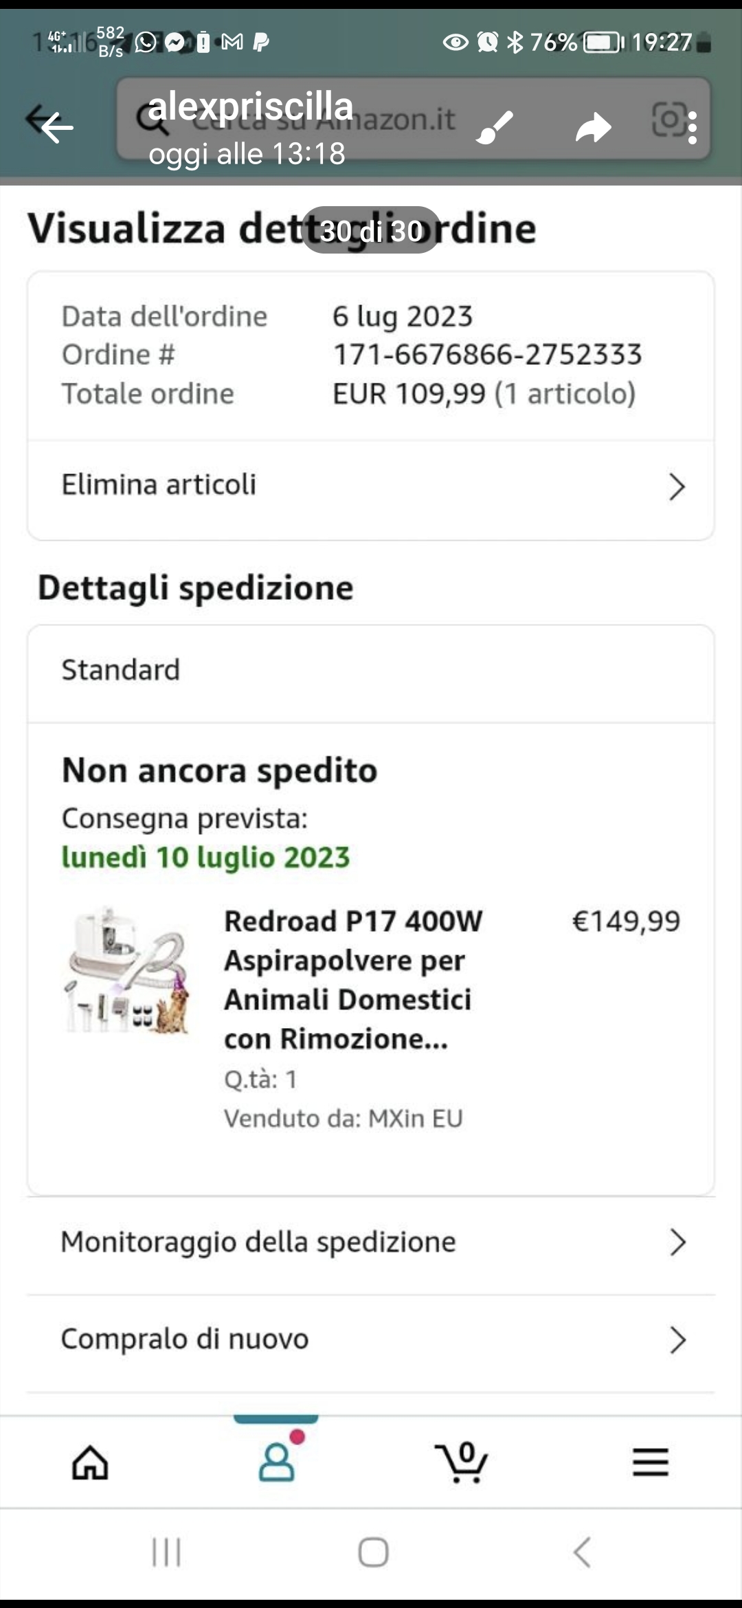Tap the paintbrush edit icon
This screenshot has height=1608, width=742.
click(495, 127)
